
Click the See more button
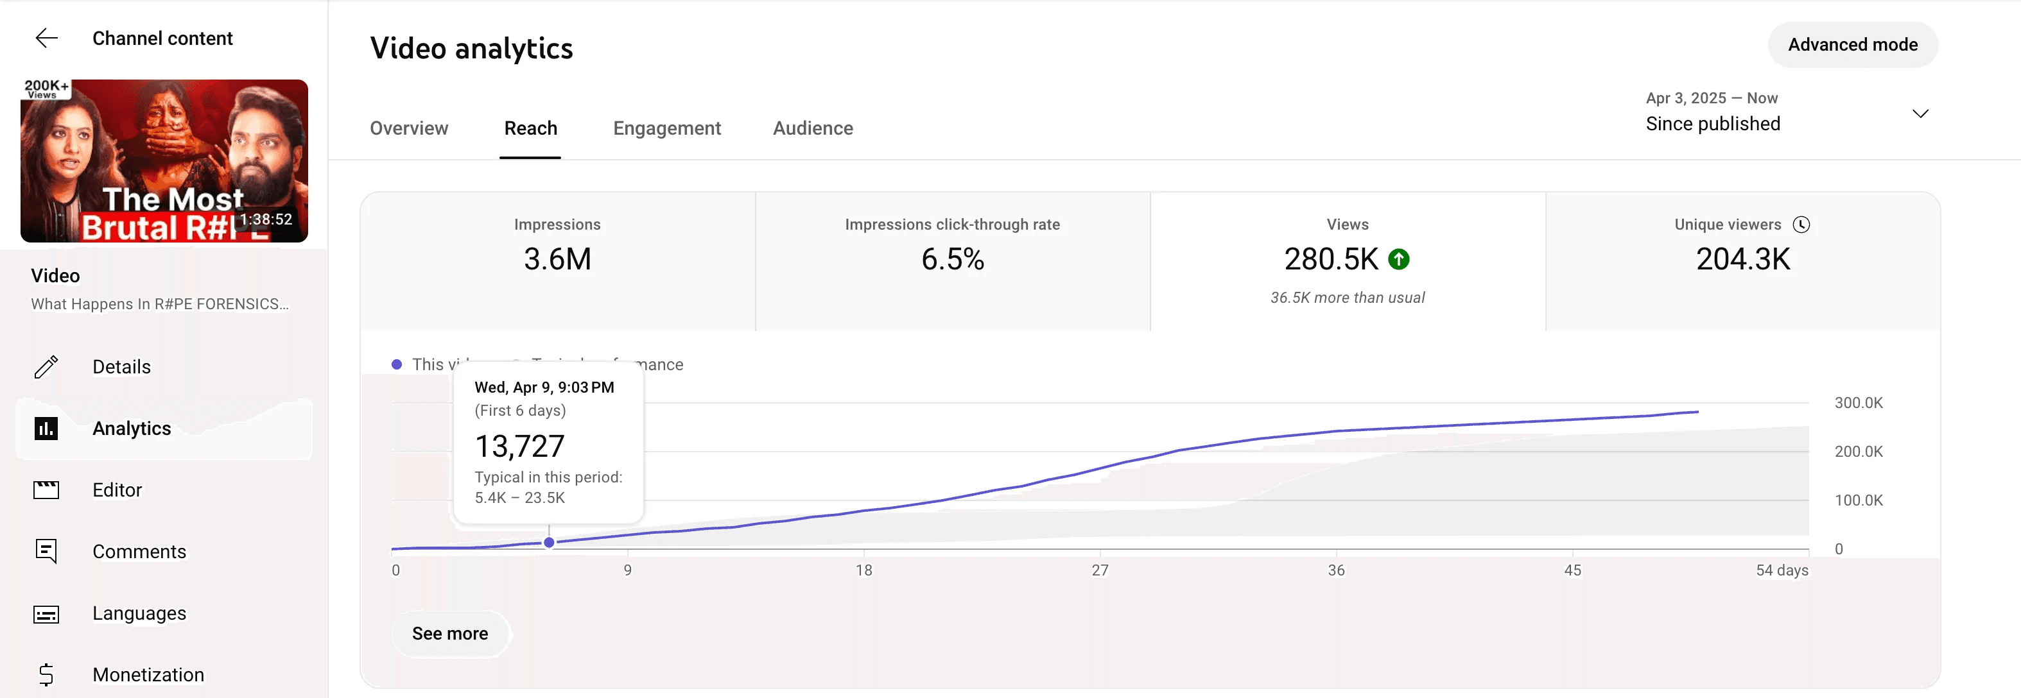pos(449,633)
